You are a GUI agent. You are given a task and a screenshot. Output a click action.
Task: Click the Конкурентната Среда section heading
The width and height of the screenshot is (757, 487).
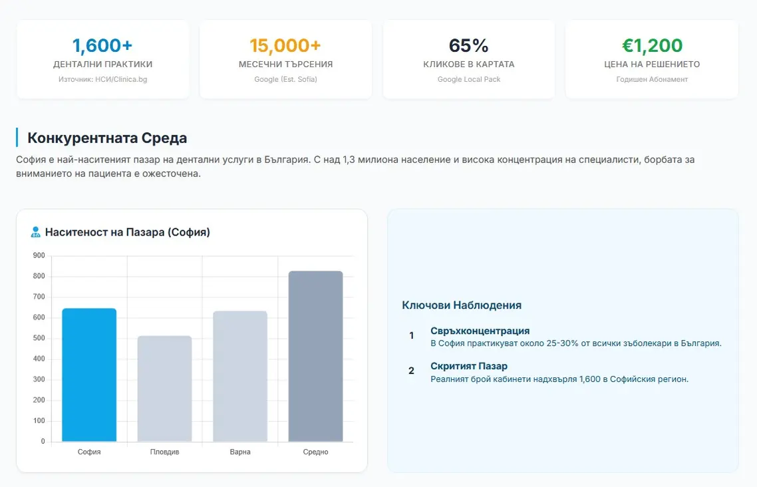107,138
